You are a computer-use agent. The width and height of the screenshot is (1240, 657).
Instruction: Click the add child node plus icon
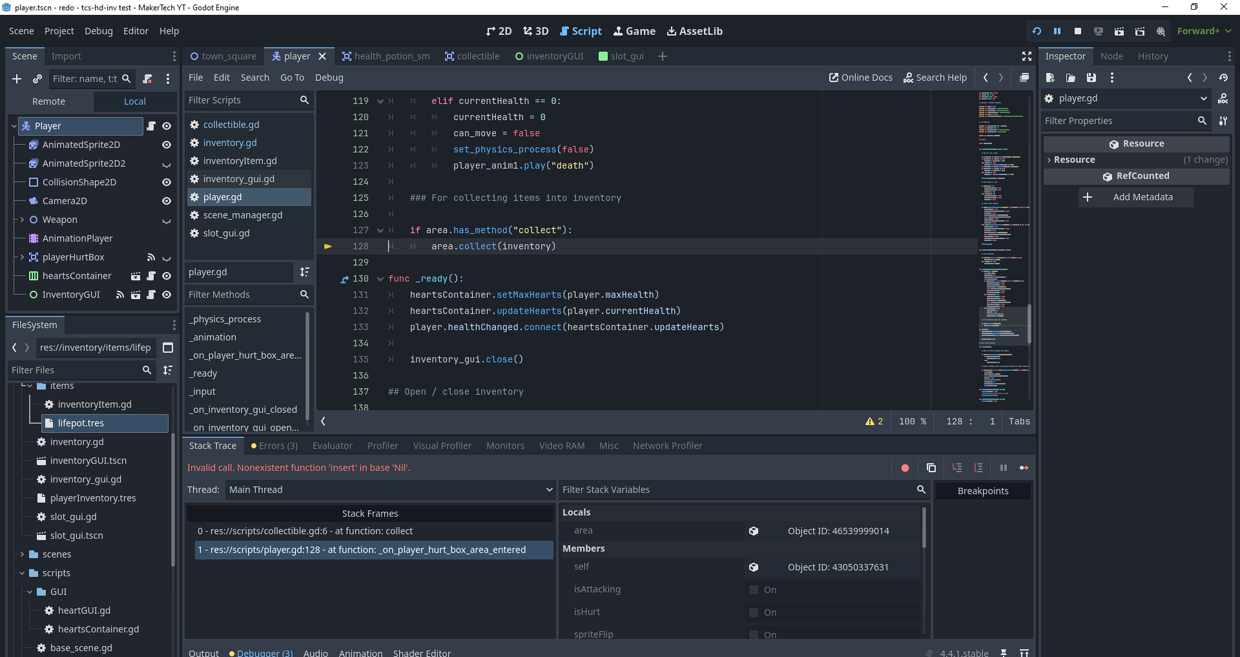(x=17, y=79)
